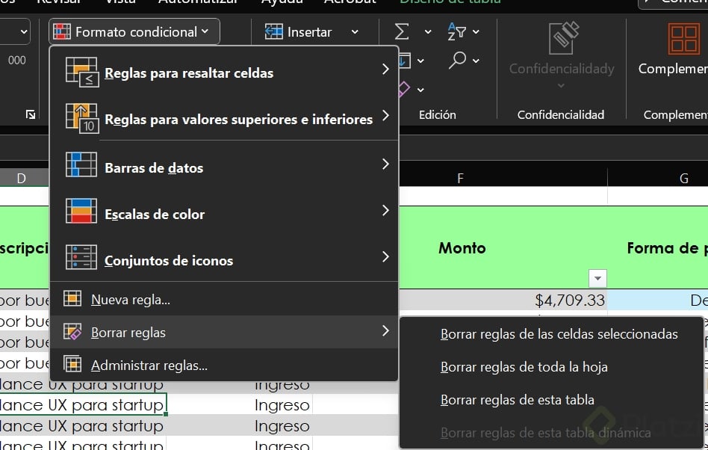The width and height of the screenshot is (708, 450).
Task: Click the Confidencialidad label icon
Action: click(564, 38)
